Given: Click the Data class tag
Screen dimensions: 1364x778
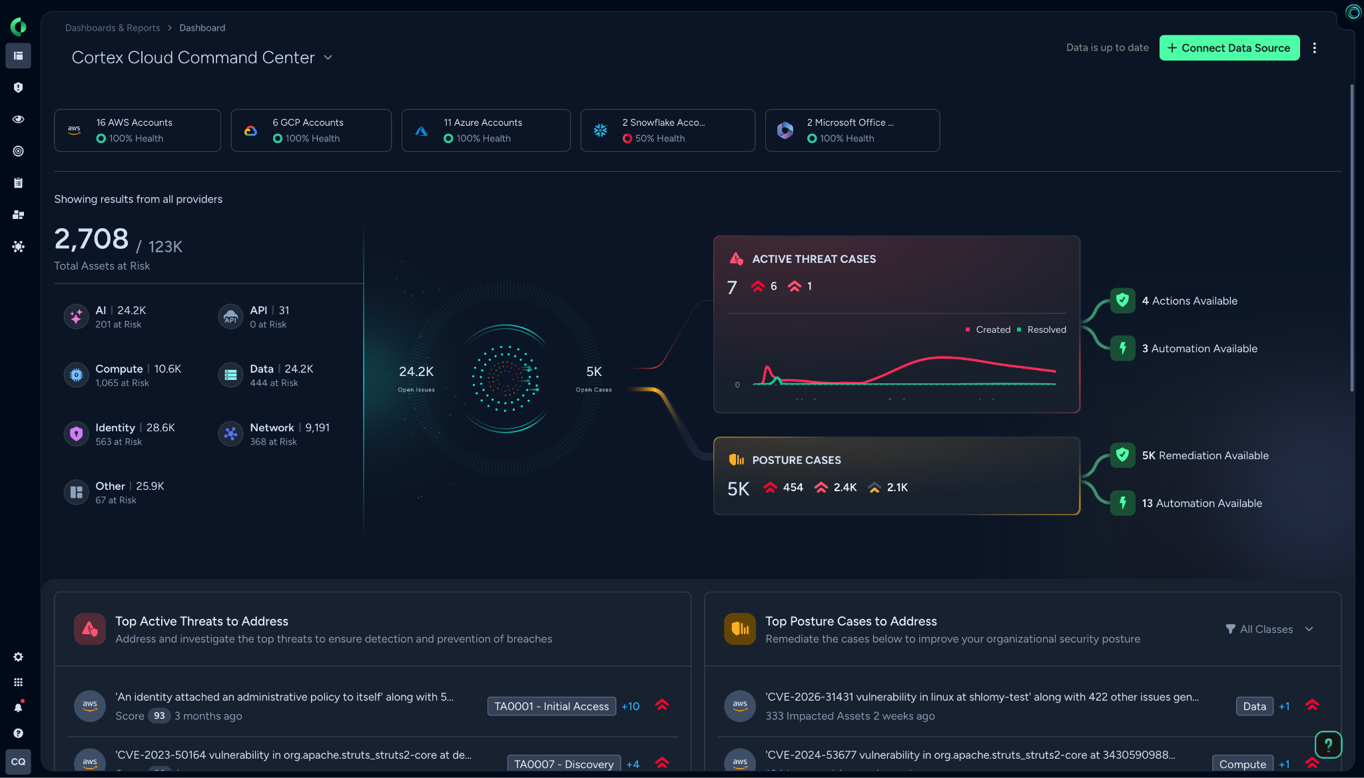Looking at the screenshot, I should pos(1254,706).
